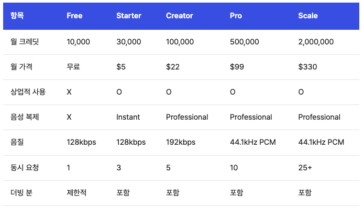This screenshot has width=364, height=209.
Task: Select the 음질 row label
Action: 17,142
